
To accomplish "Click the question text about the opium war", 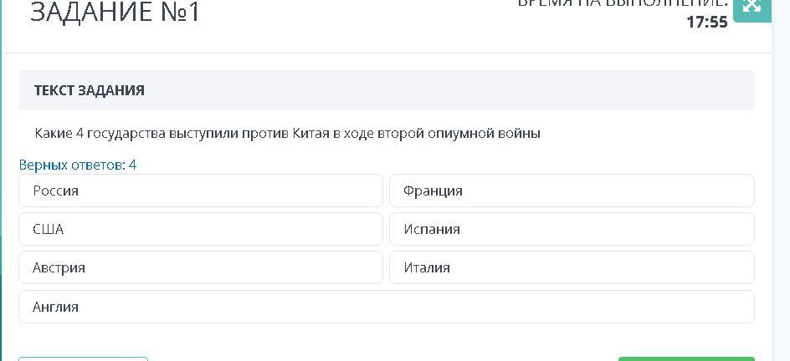I will tap(288, 134).
